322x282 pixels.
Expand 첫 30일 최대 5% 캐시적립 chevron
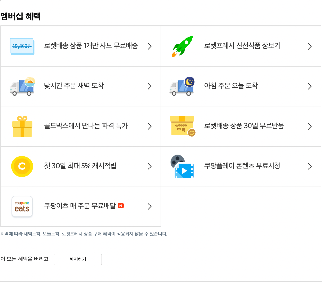pyautogui.click(x=150, y=166)
